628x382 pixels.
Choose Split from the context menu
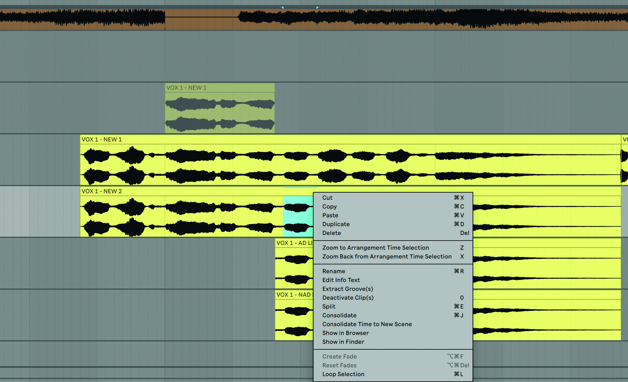click(x=393, y=306)
